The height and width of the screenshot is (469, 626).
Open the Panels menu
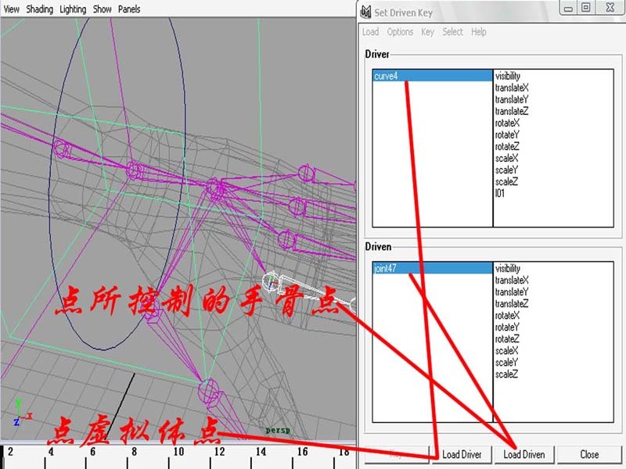129,9
